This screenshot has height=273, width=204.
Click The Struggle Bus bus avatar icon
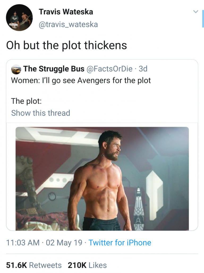click(16, 69)
